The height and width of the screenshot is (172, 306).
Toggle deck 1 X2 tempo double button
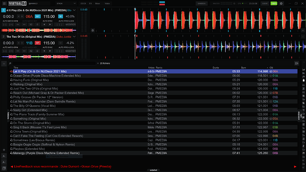(x=31, y=24)
